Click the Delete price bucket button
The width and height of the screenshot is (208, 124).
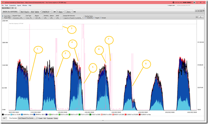coord(56,118)
